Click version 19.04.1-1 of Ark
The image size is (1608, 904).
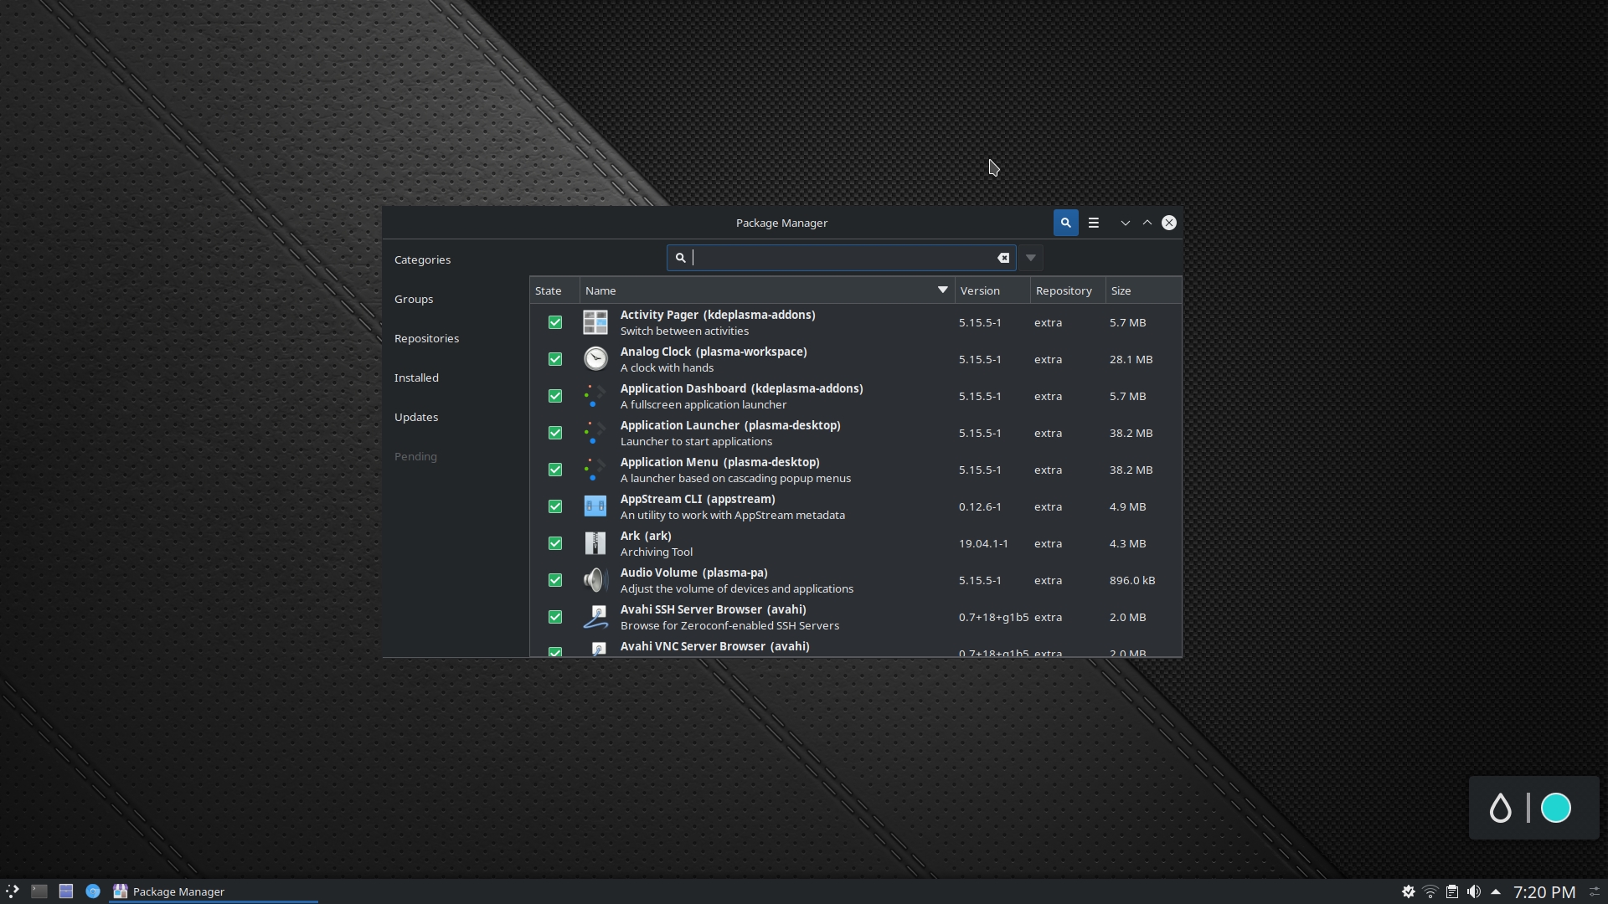(x=983, y=543)
